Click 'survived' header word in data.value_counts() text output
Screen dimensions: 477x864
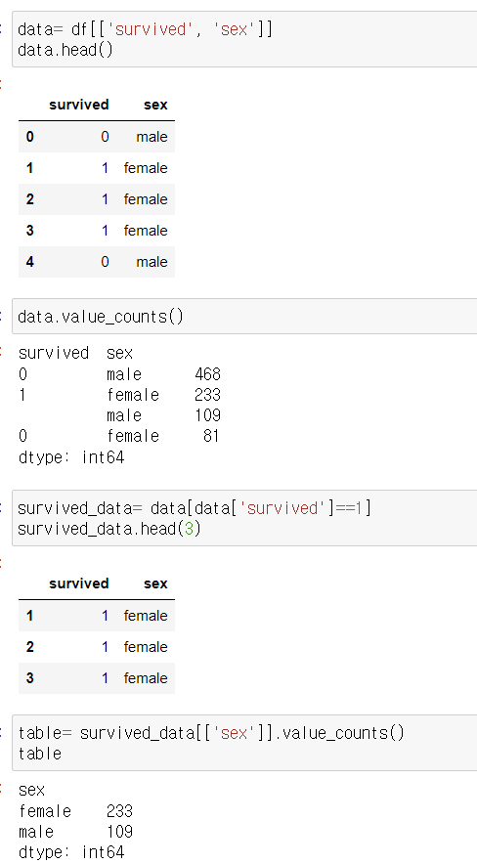pos(54,353)
